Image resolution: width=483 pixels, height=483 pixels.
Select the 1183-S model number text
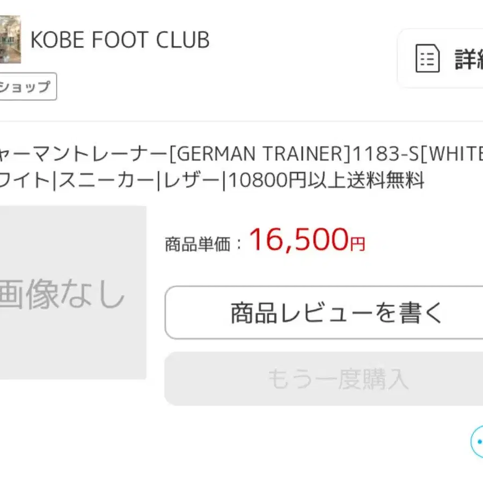pyautogui.click(x=385, y=153)
